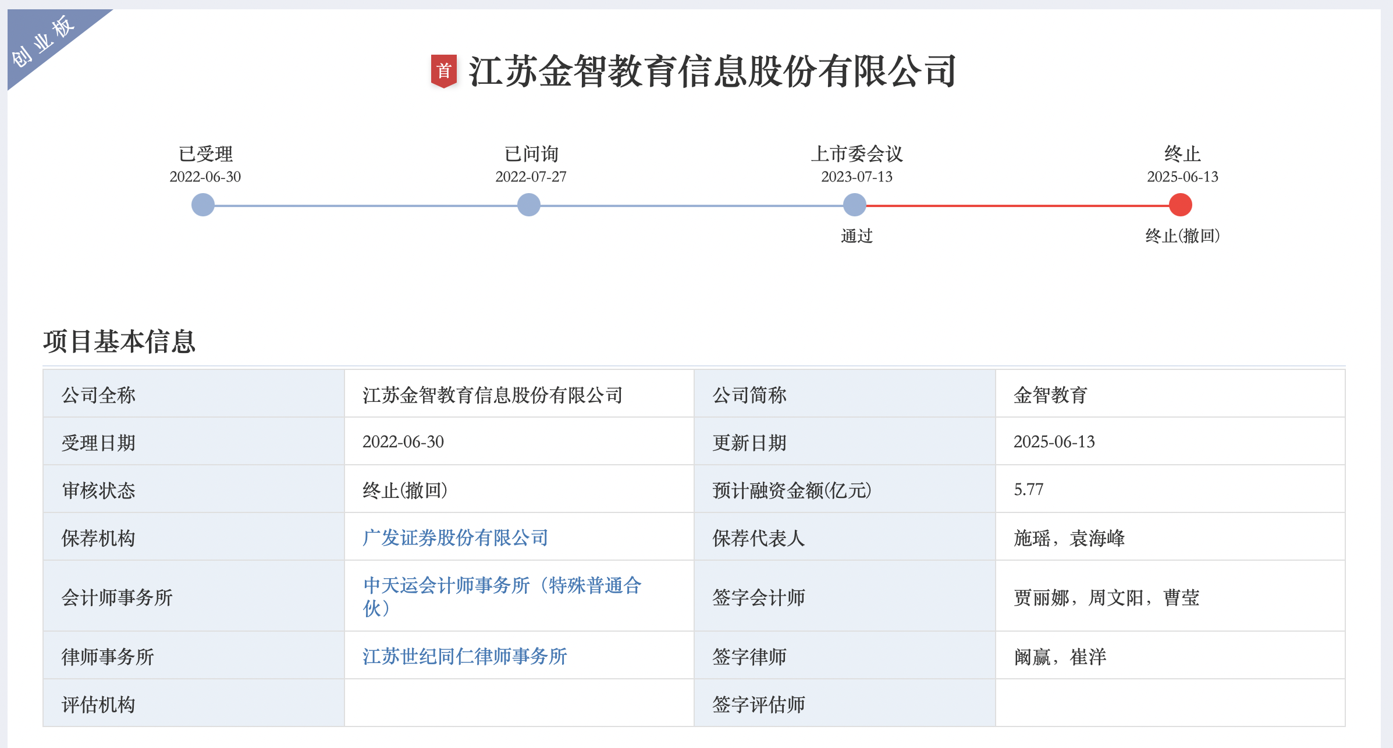Click the 律师事务所 table label

108,657
